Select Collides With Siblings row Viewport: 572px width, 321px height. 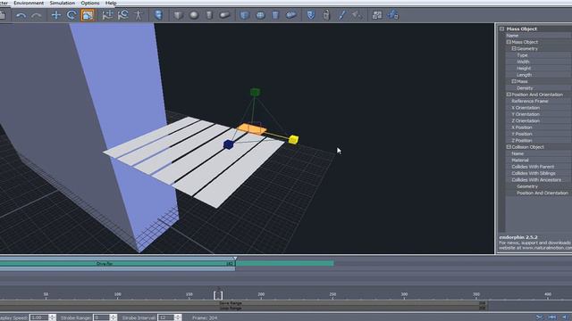538,173
